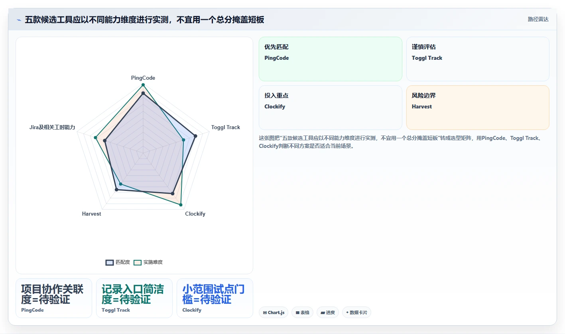Image resolution: width=565 pixels, height=334 pixels.
Task: Click the 路径雷达 label at top right
Action: (538, 19)
